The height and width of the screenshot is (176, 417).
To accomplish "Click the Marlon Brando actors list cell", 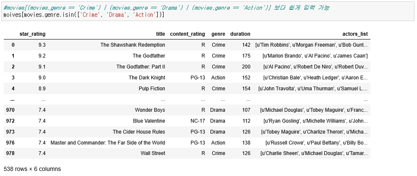I will click(x=315, y=56).
